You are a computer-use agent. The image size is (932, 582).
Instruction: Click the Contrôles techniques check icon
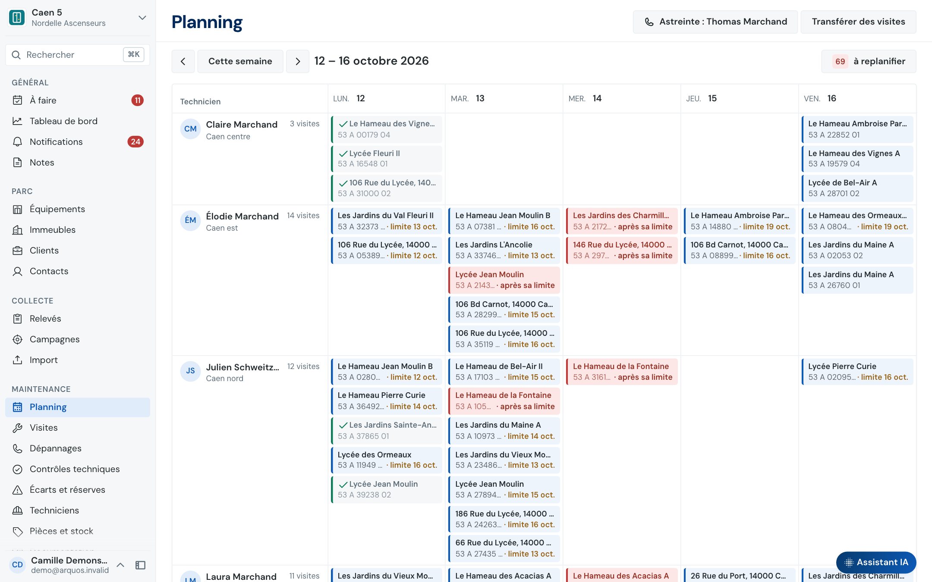(x=17, y=469)
